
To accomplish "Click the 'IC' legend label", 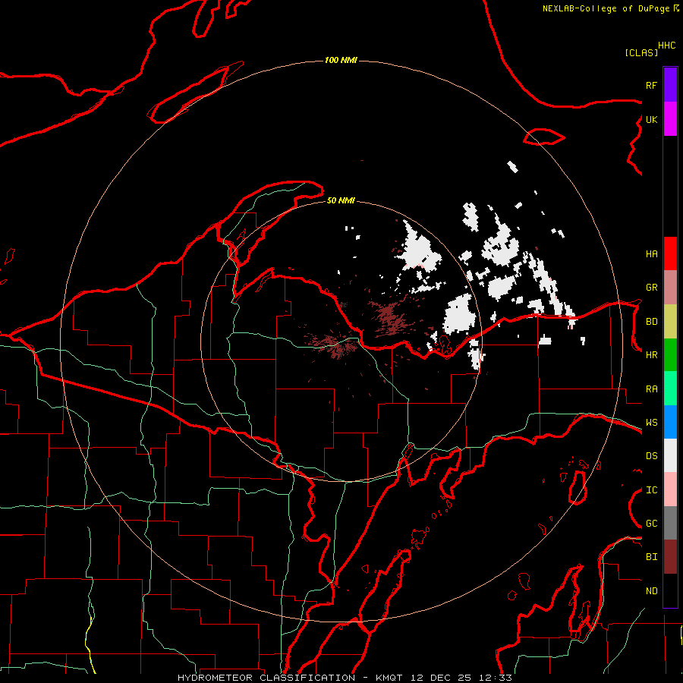I will click(x=651, y=490).
